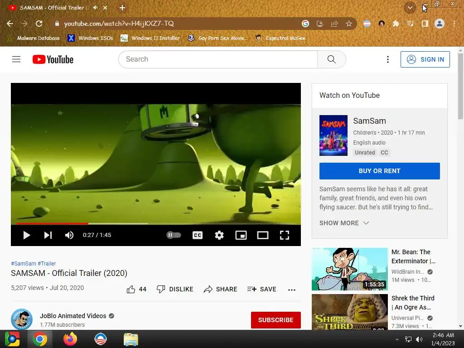
Task: Mute the tab via speaker icon
Action: coord(95,8)
